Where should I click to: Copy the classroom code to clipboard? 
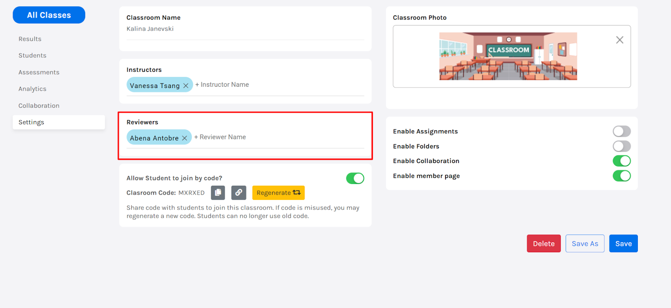click(x=218, y=193)
